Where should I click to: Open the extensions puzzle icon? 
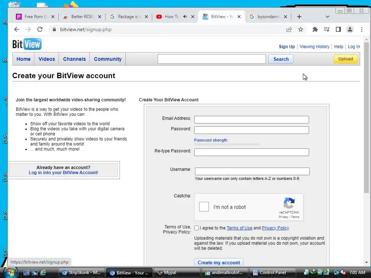[x=315, y=29]
